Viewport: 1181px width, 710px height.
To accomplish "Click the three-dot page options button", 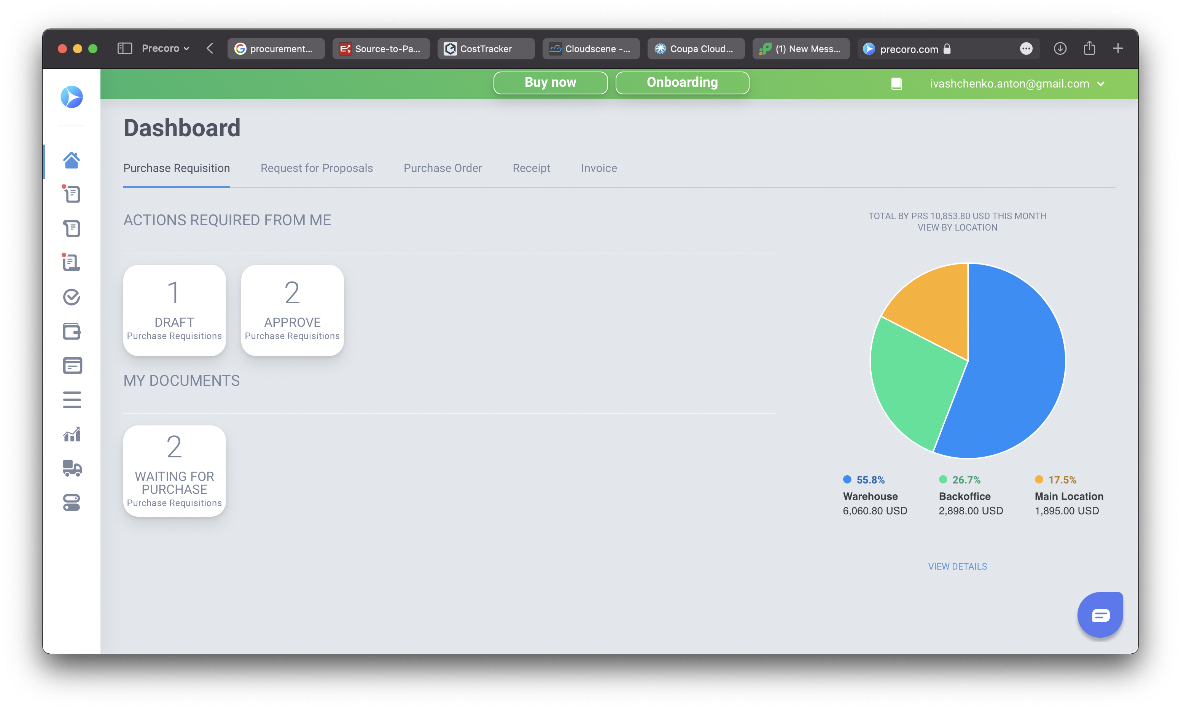I will pos(1025,48).
